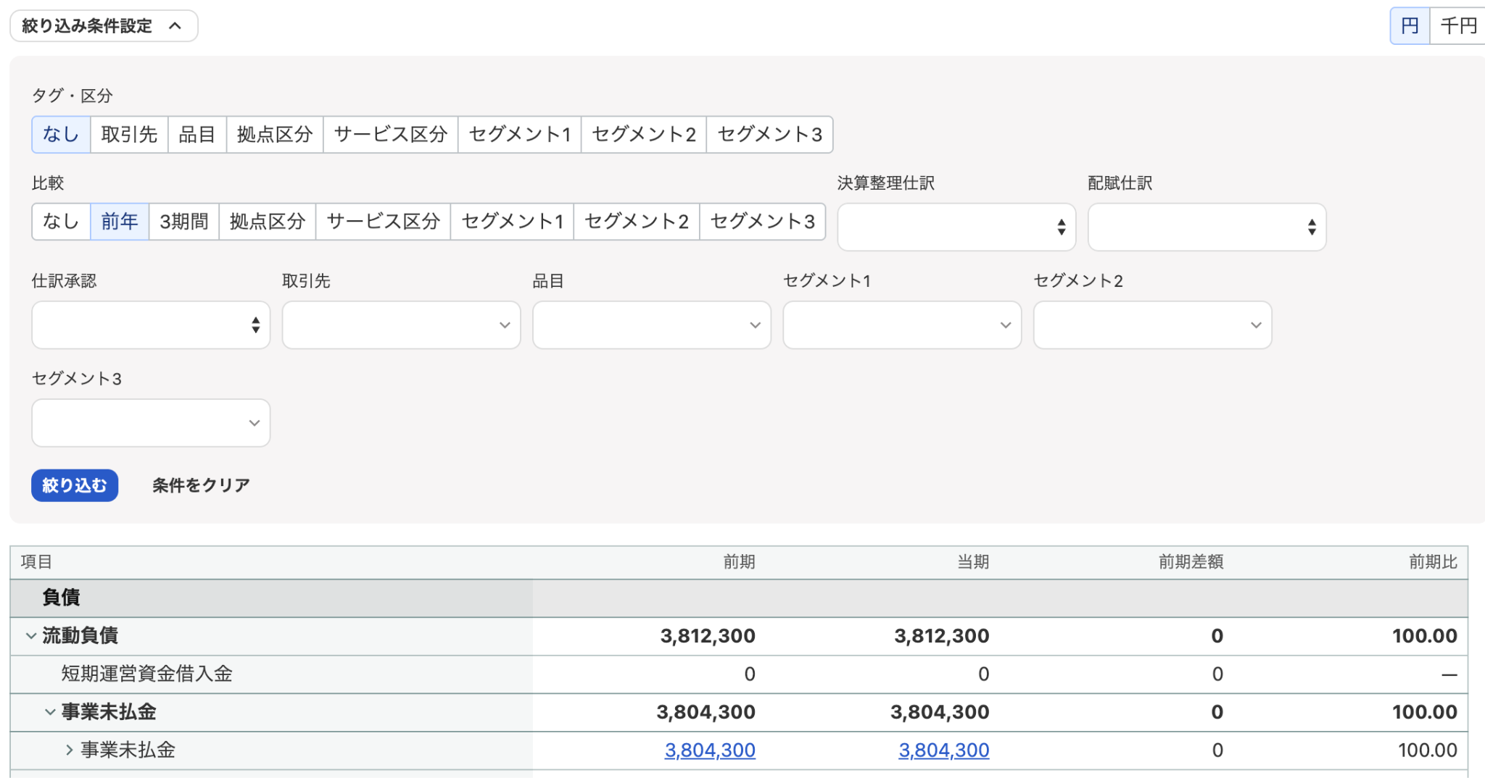Viewport: 1485px width, 778px height.
Task: Select 取引先 in タグ・区分
Action: click(129, 134)
